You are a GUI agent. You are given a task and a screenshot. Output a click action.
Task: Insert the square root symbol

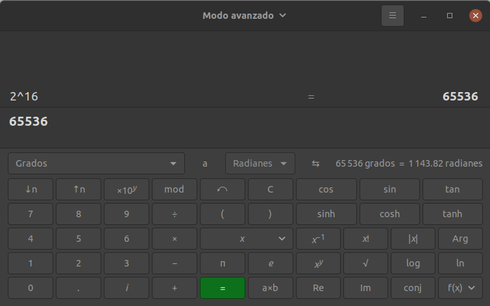pos(365,263)
